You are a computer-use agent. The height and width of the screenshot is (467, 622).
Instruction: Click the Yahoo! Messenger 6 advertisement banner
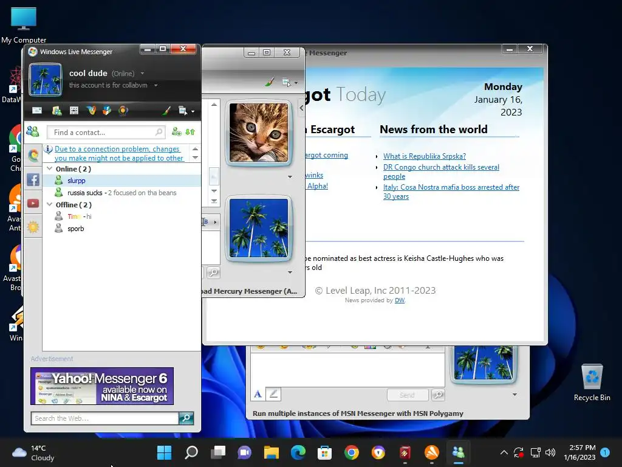click(102, 386)
